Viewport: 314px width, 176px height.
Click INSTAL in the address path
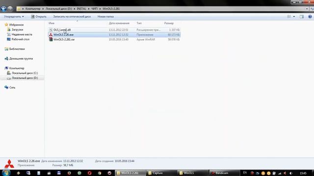(81, 9)
